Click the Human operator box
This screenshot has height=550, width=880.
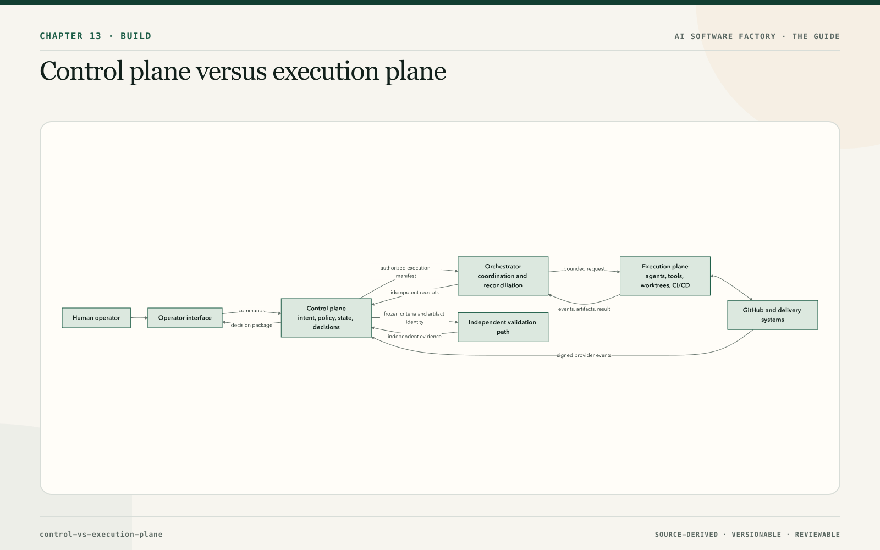[96, 318]
